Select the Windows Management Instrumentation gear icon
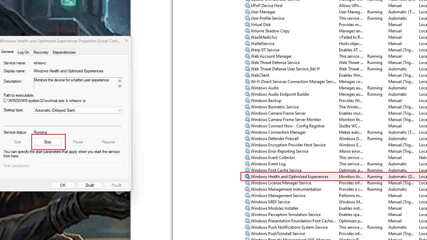This screenshot has height=240, width=427. pos(247,189)
